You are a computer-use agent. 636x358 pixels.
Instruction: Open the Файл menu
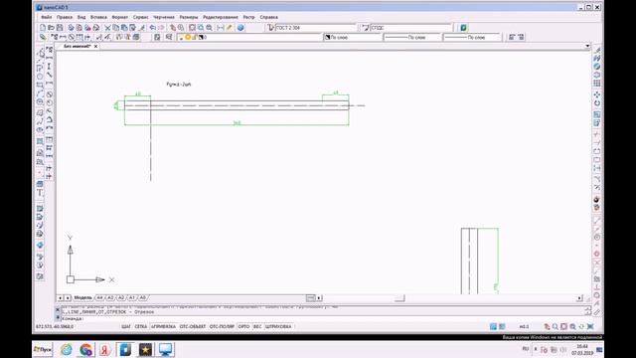pos(47,17)
